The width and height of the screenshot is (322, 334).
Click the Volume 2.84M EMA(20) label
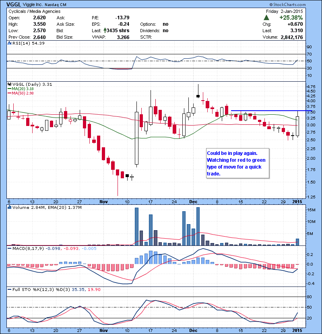click(47, 207)
